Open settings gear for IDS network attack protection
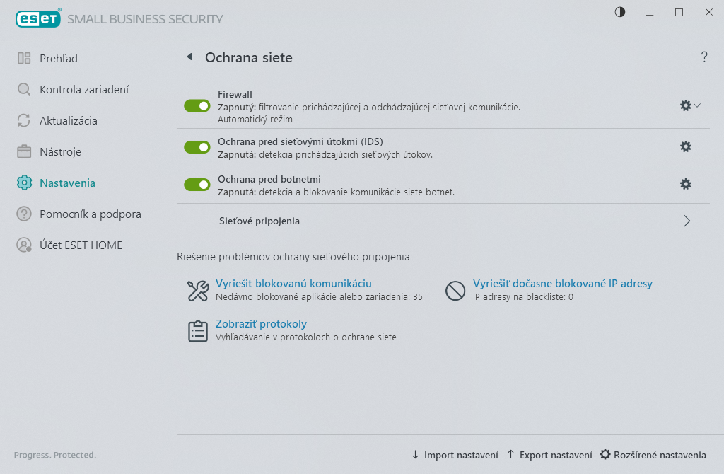The image size is (724, 474). (x=686, y=146)
